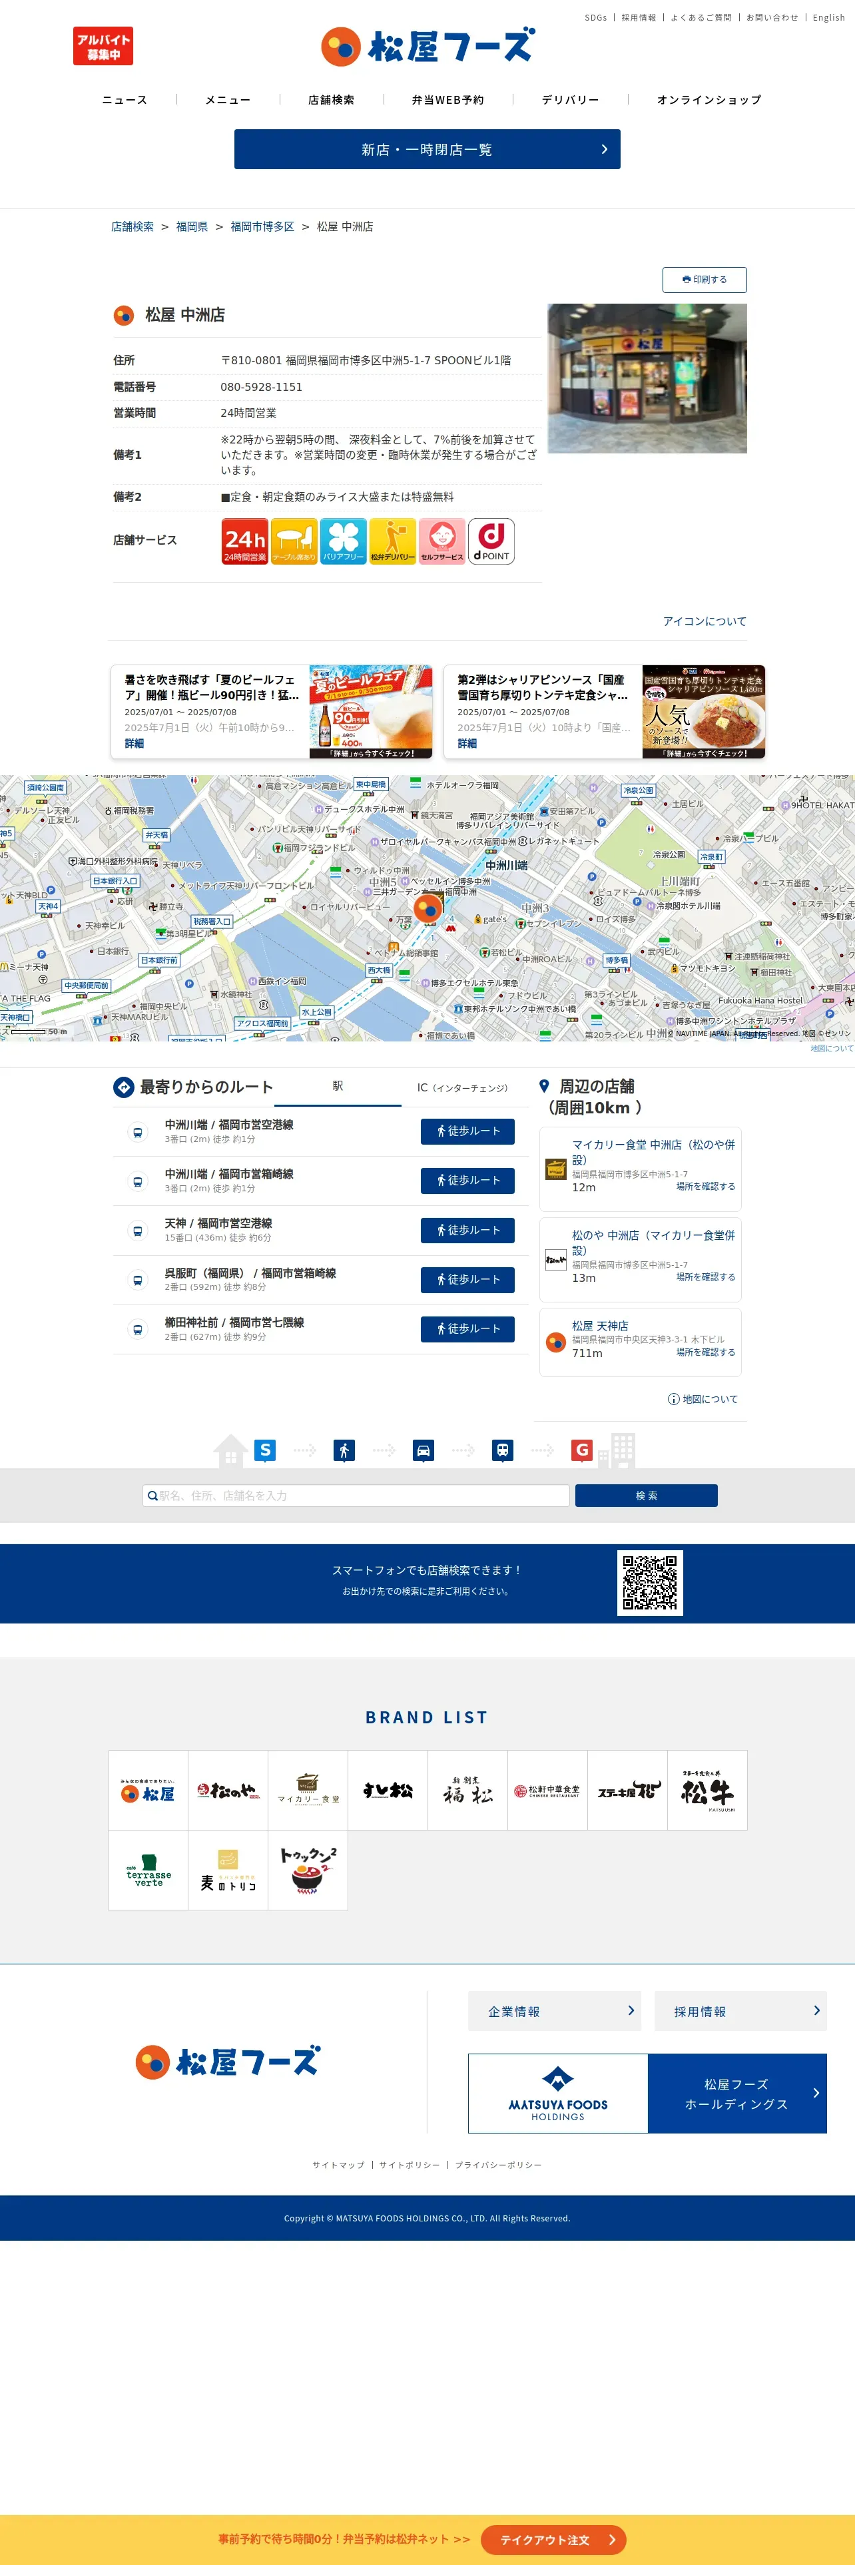The height and width of the screenshot is (2565, 855).
Task: Open the オンラインショップ navigation item
Action: coord(709,100)
